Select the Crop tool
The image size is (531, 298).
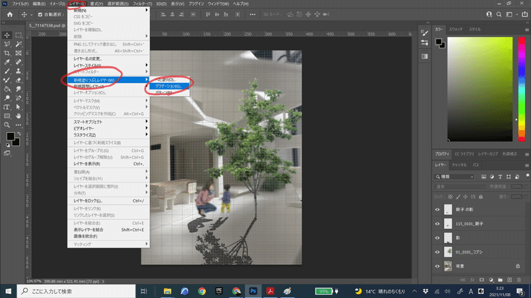tap(7, 53)
